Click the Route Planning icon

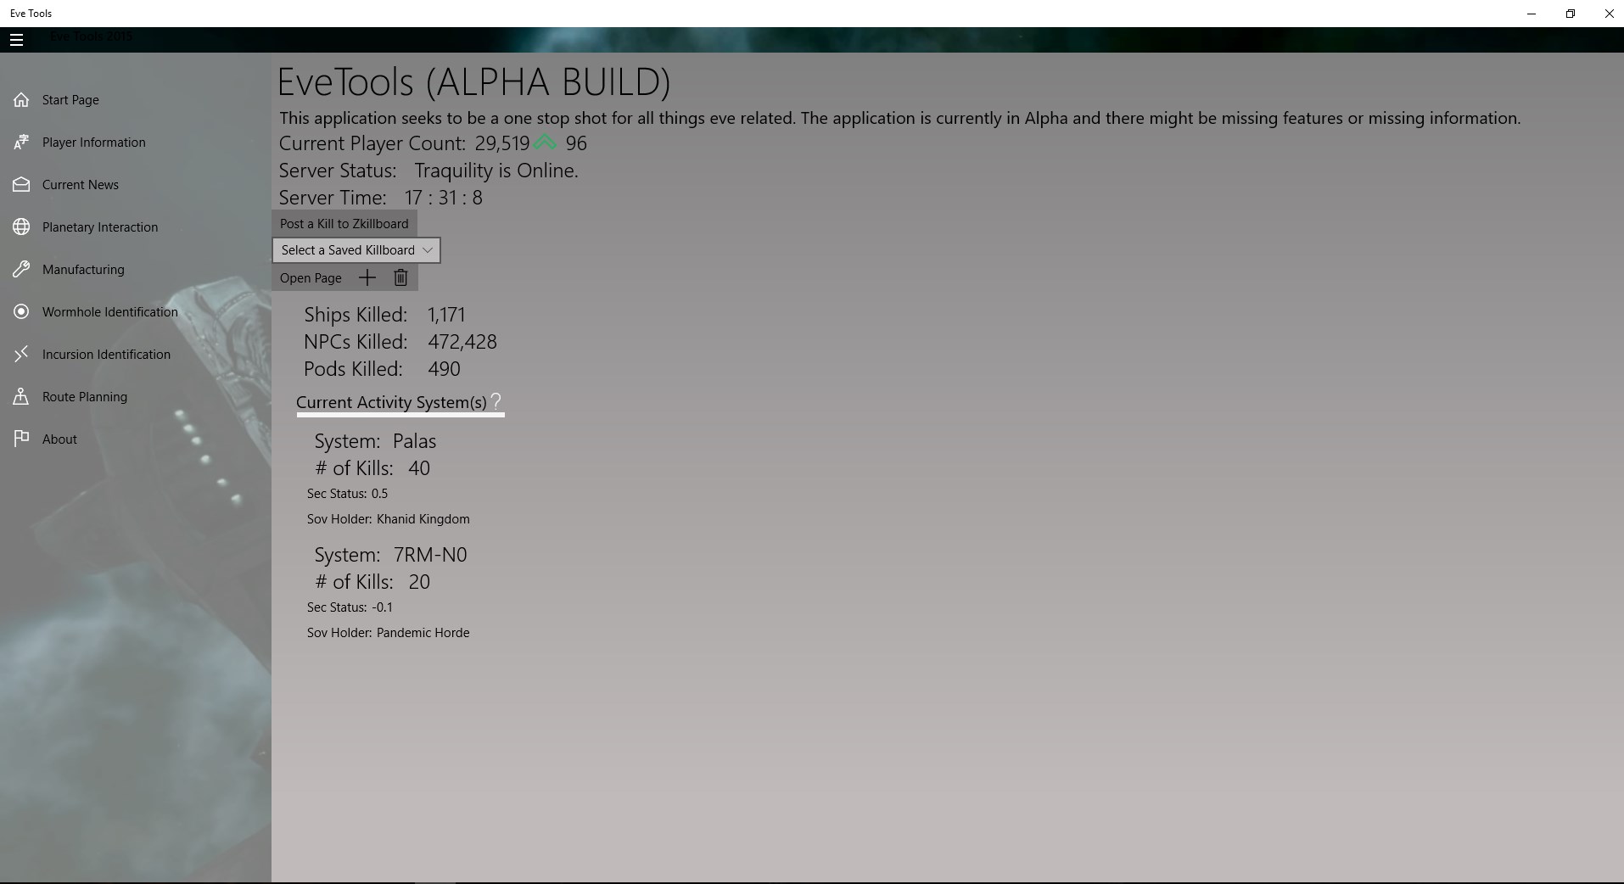(x=21, y=397)
